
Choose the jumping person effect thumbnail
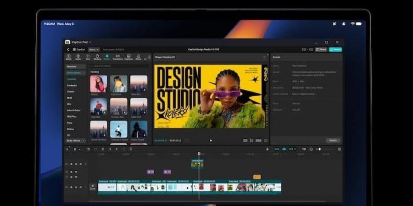119,129
